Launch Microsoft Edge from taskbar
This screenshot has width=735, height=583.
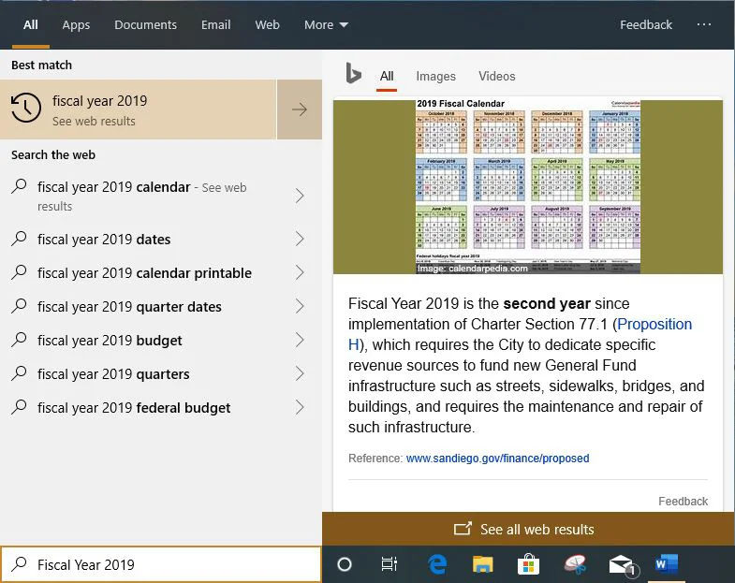coord(437,564)
